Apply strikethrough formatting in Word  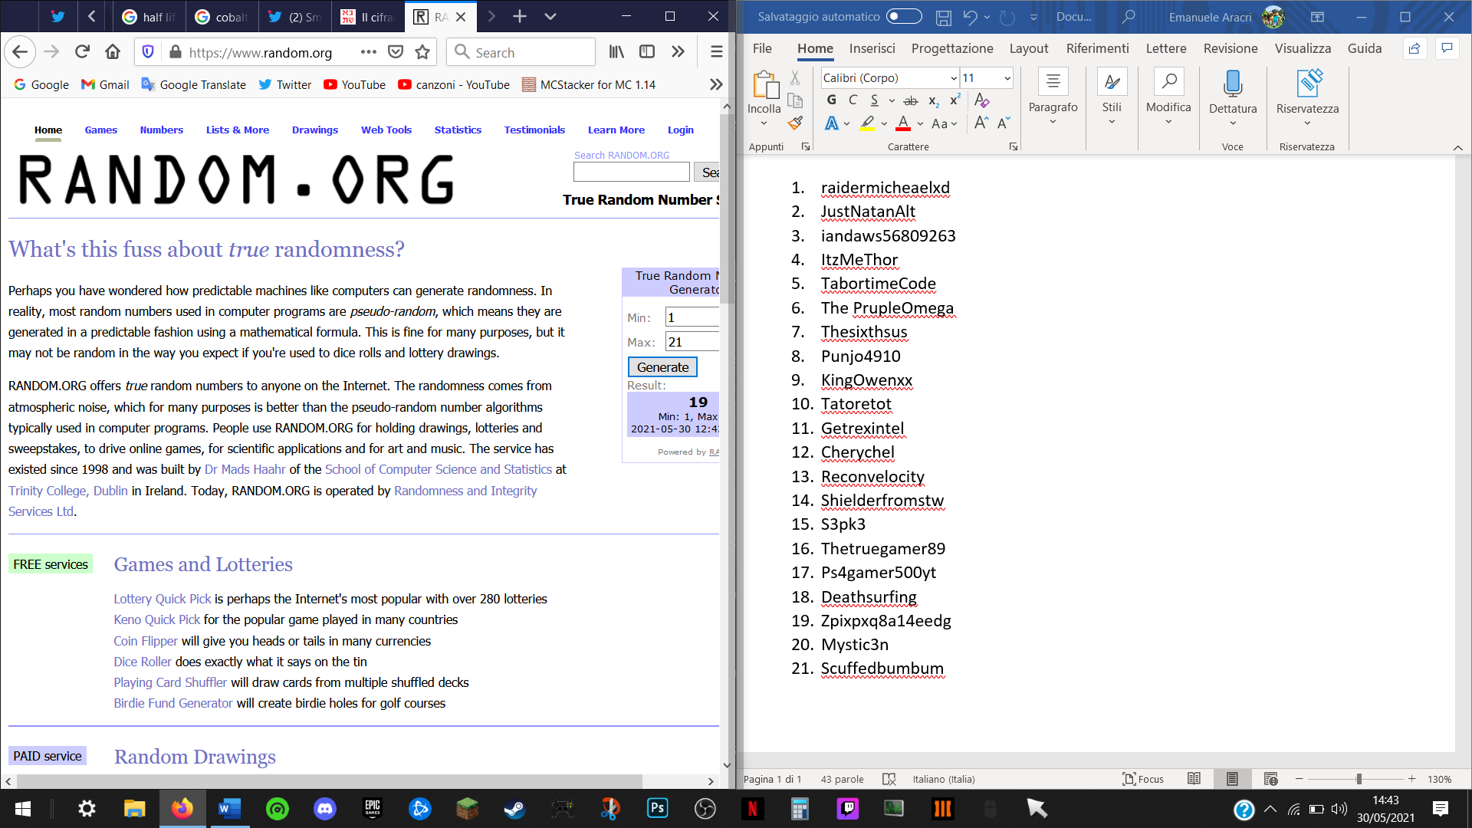pyautogui.click(x=911, y=100)
